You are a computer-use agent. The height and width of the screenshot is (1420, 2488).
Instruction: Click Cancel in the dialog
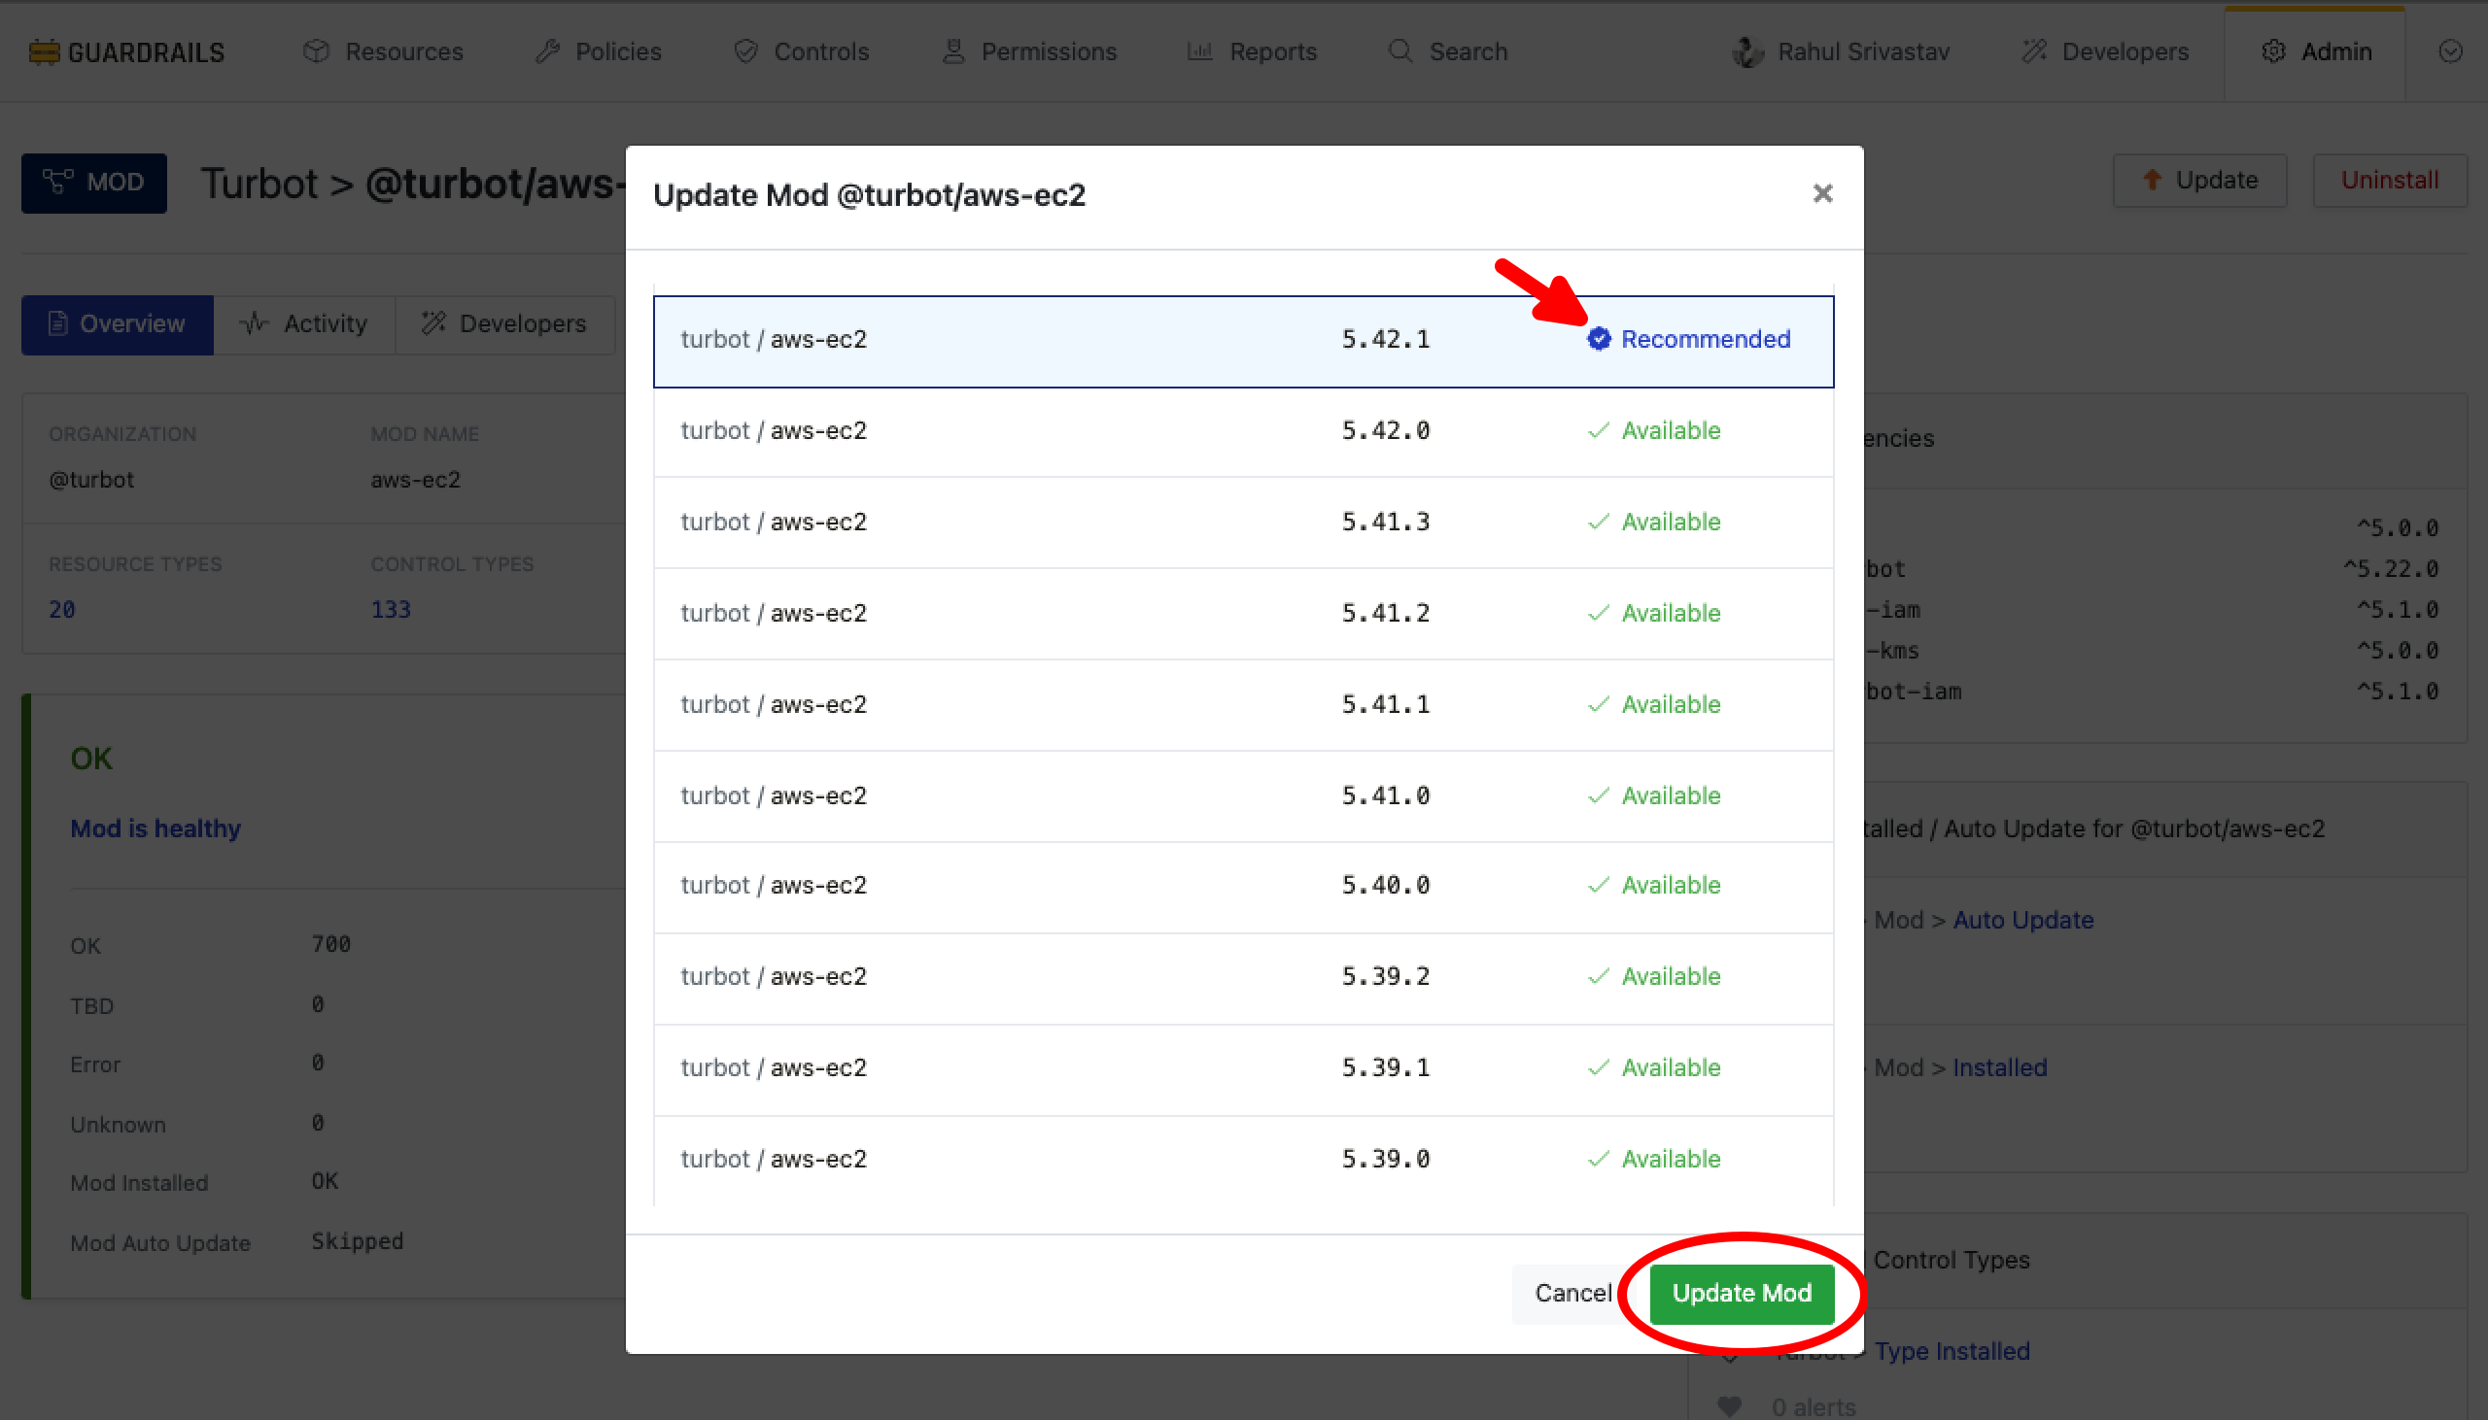1572,1293
